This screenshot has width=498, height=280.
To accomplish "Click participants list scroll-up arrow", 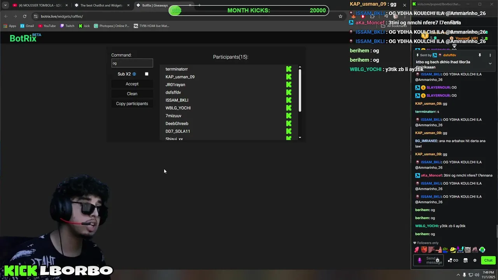I will [300, 67].
